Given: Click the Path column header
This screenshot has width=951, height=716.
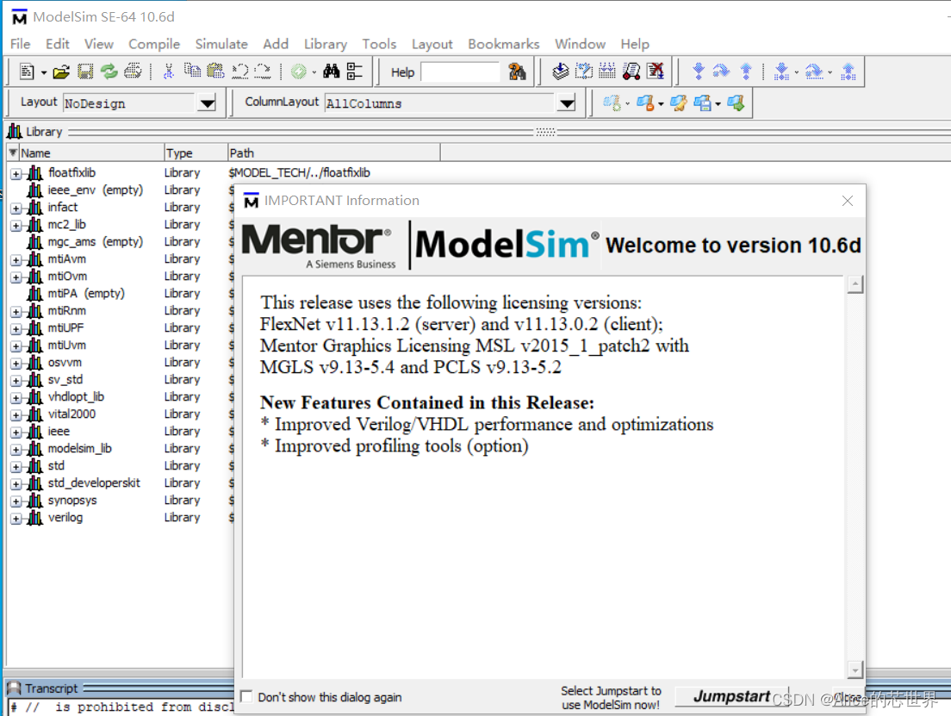Looking at the screenshot, I should point(333,153).
